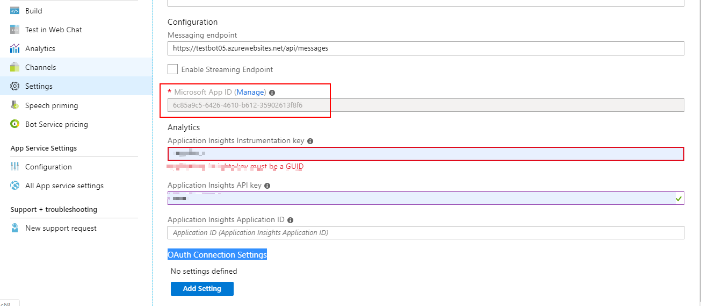Click the Build icon in sidebar

pyautogui.click(x=15, y=11)
